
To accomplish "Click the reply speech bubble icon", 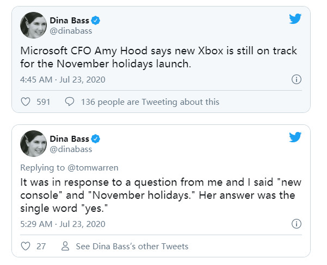I will pyautogui.click(x=70, y=102).
